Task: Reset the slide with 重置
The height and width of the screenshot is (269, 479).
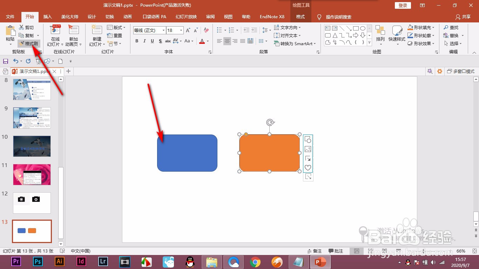Action: [x=115, y=35]
